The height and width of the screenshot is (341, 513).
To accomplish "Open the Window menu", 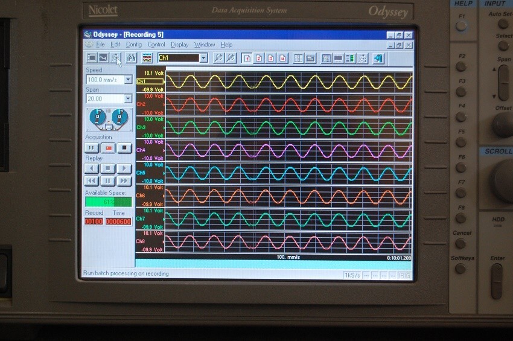I will point(205,45).
